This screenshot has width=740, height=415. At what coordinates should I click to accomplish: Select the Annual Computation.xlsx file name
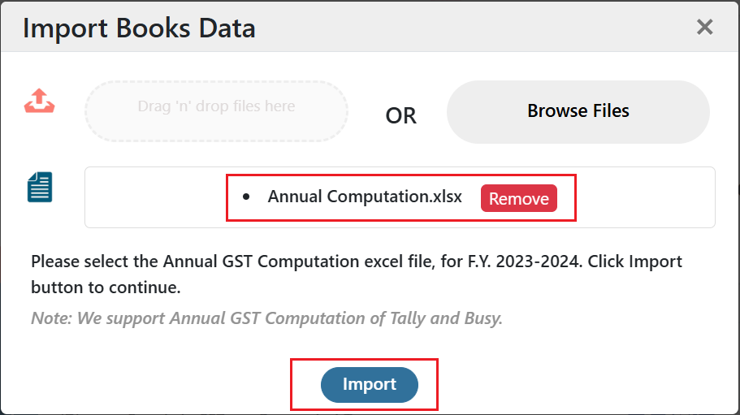pyautogui.click(x=365, y=197)
